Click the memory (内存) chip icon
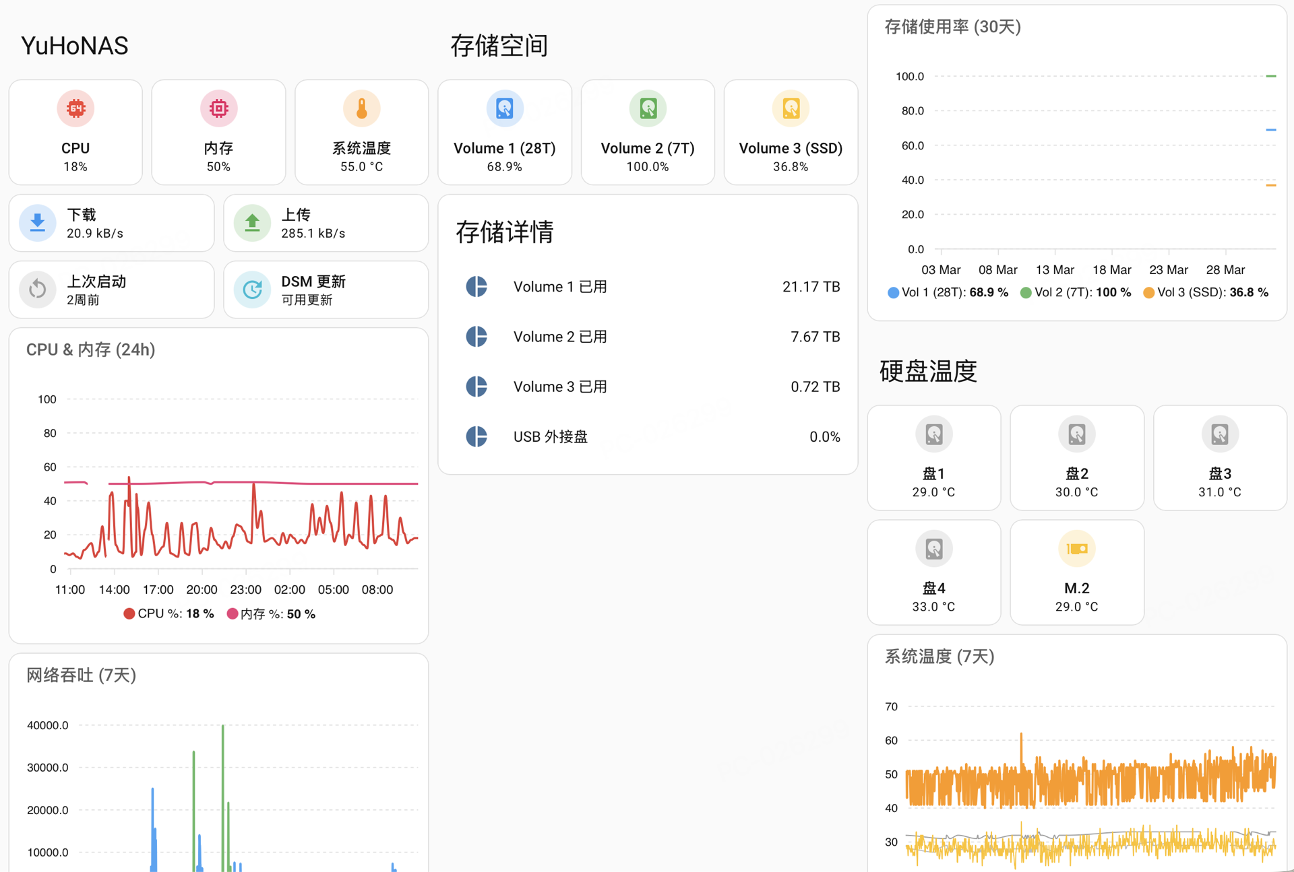Image resolution: width=1294 pixels, height=872 pixels. pyautogui.click(x=218, y=108)
